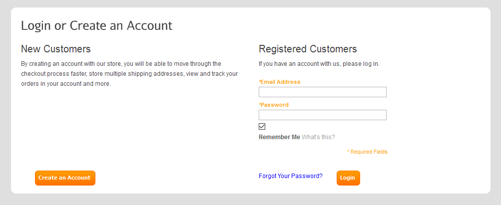Click the Required Fields note
The width and height of the screenshot is (501, 205).
coord(369,152)
